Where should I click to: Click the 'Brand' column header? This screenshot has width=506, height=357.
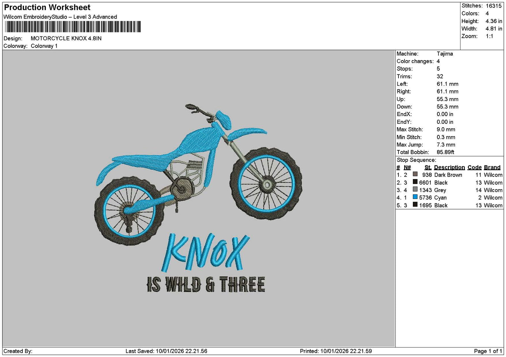click(492, 167)
